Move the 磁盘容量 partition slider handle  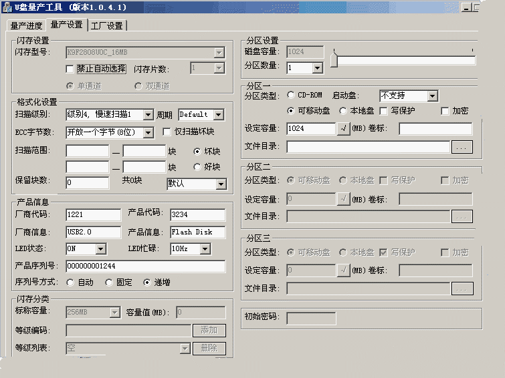(334, 60)
